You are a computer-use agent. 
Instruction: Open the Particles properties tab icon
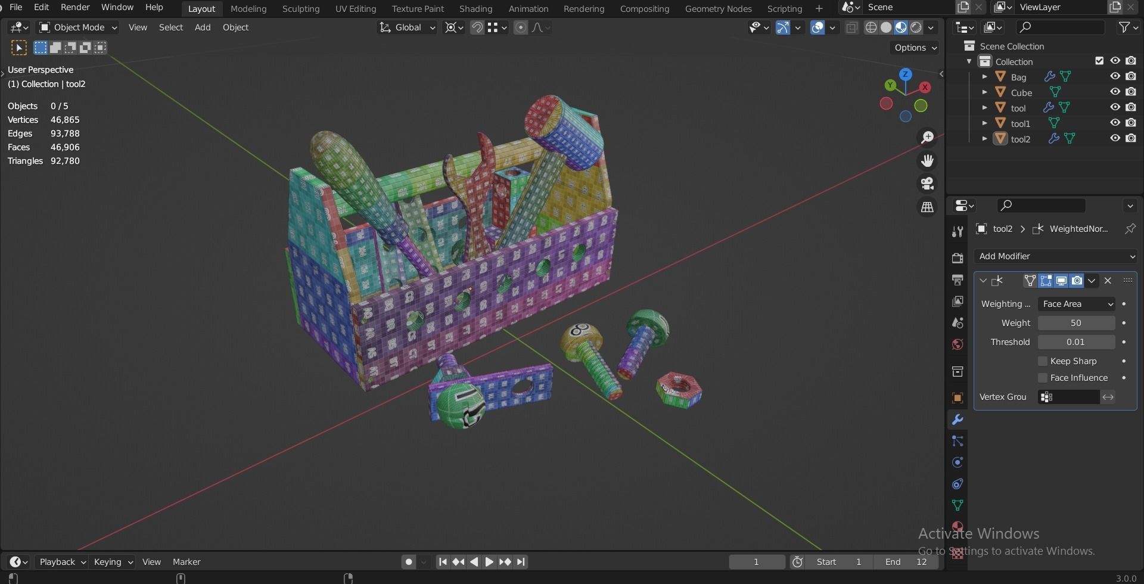pyautogui.click(x=958, y=441)
